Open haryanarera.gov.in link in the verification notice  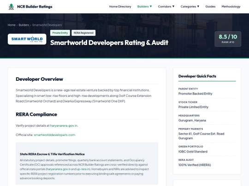click(x=59, y=169)
